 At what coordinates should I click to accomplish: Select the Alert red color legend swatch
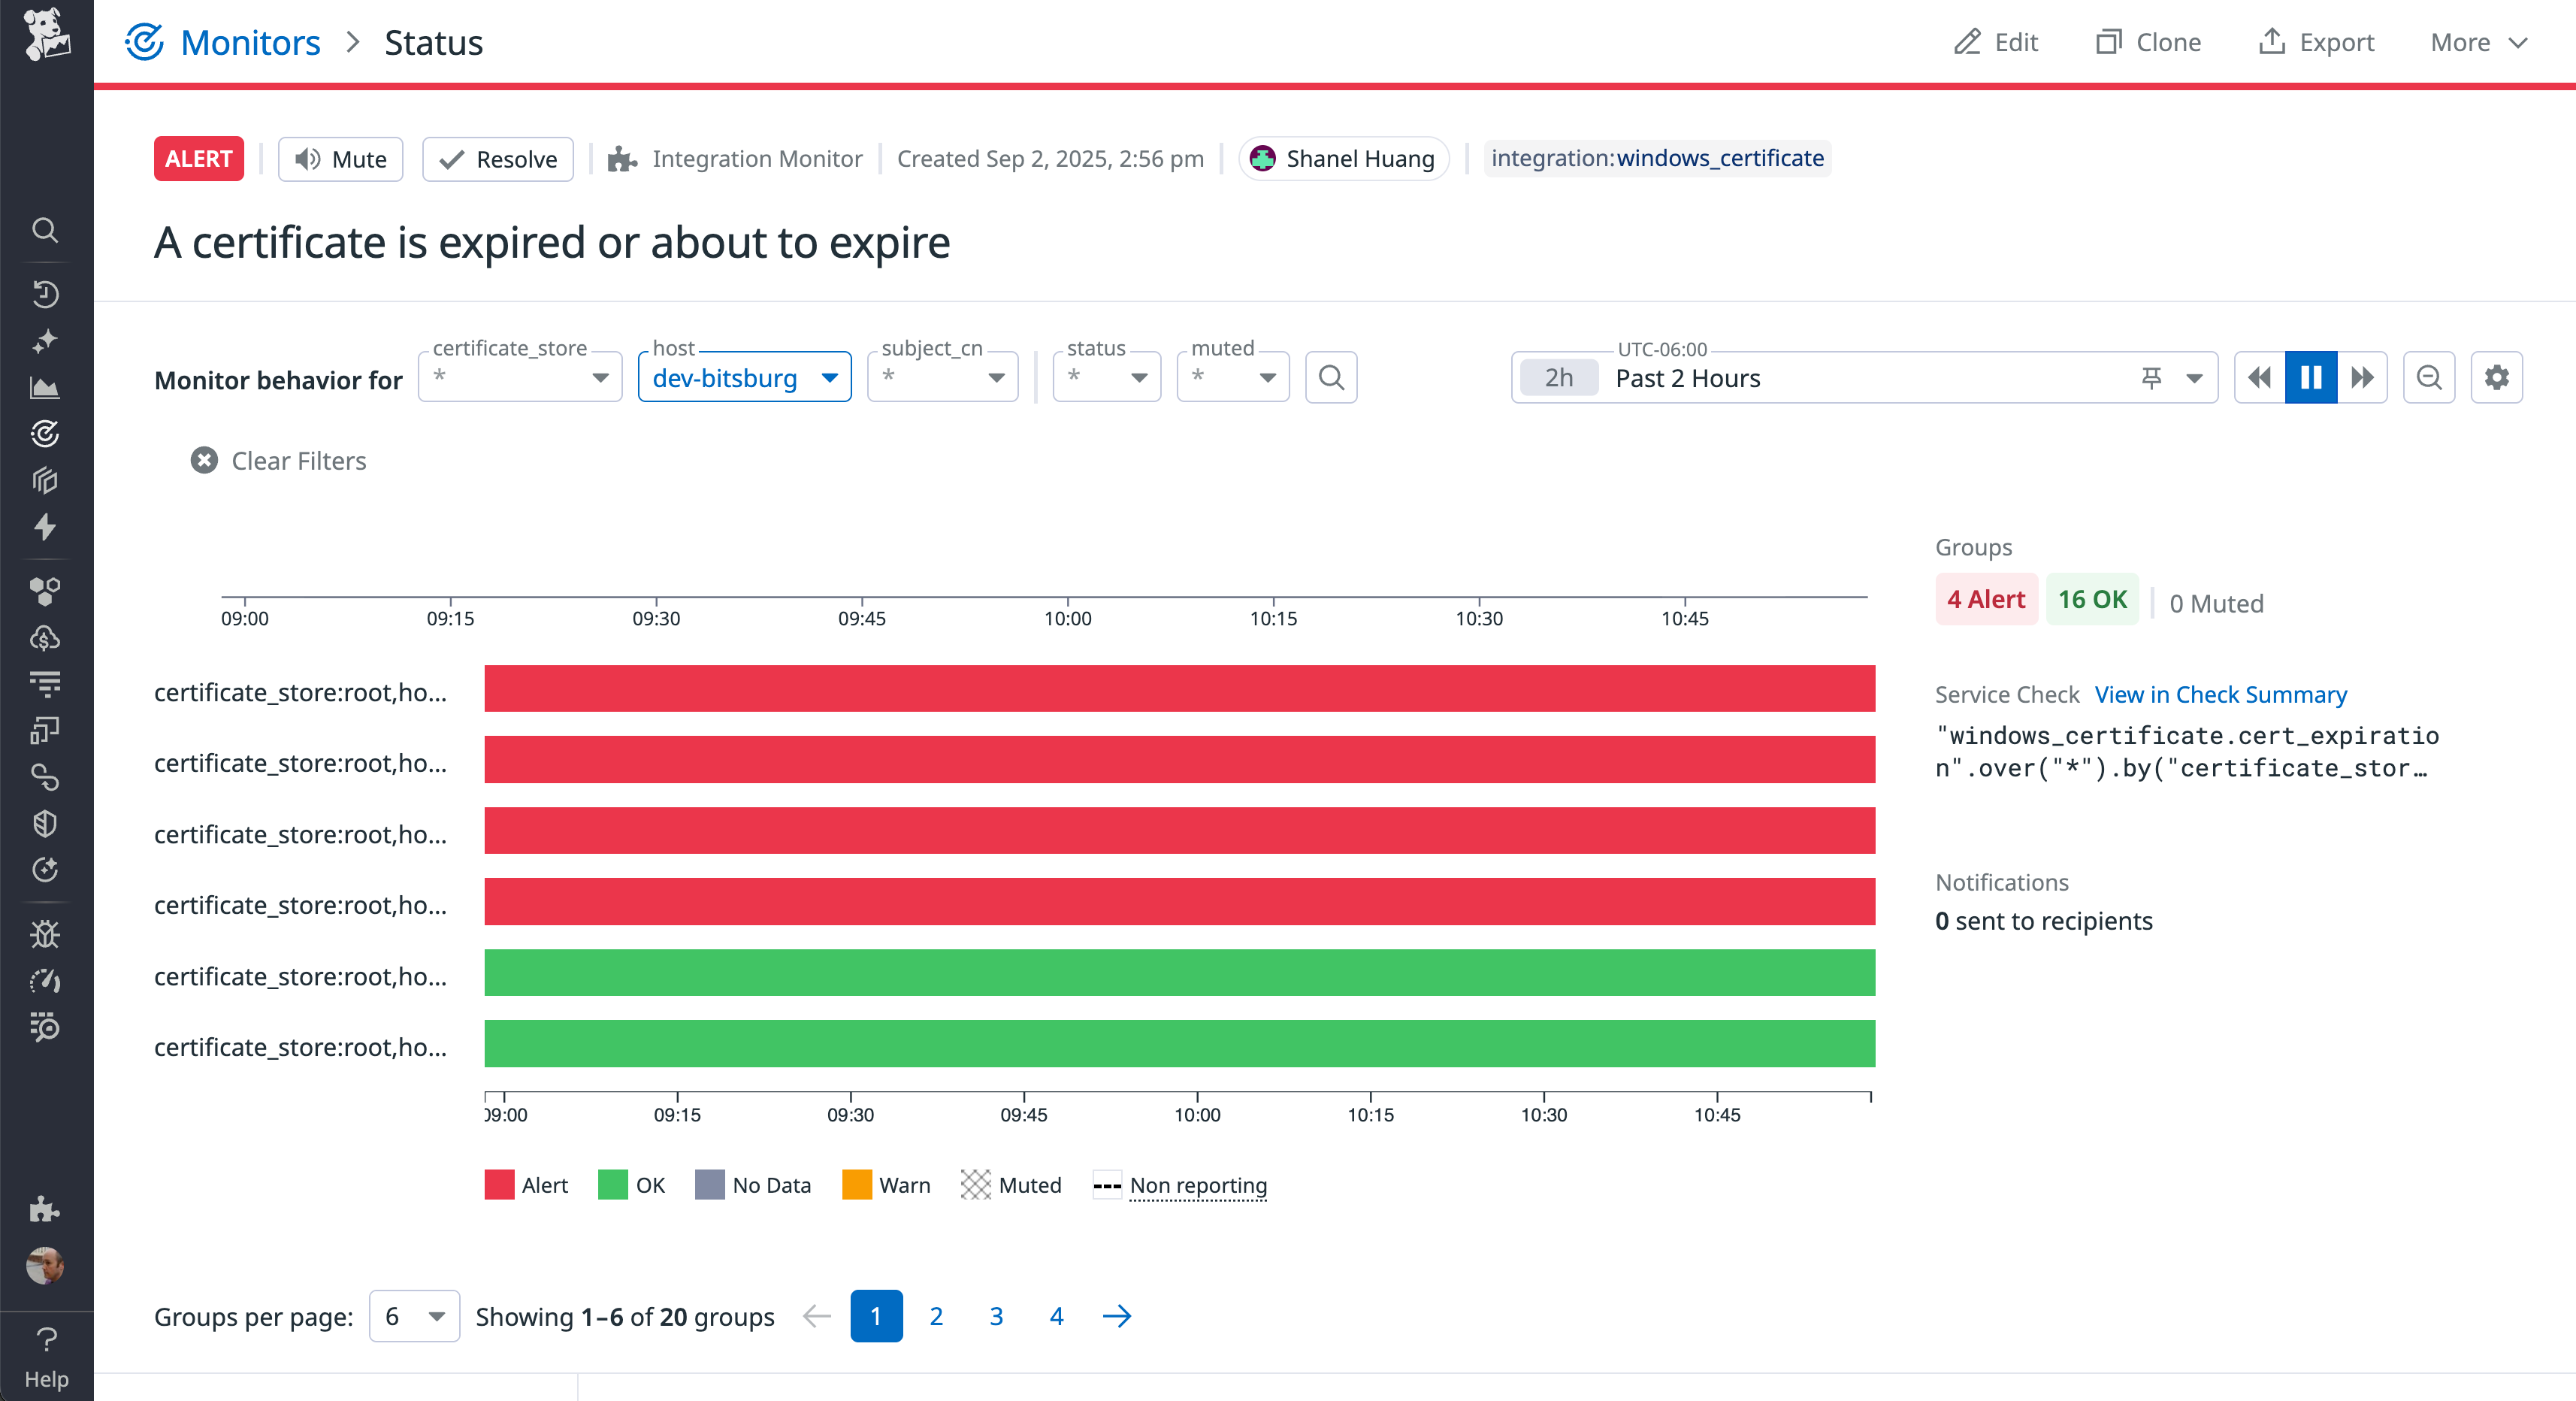point(498,1185)
